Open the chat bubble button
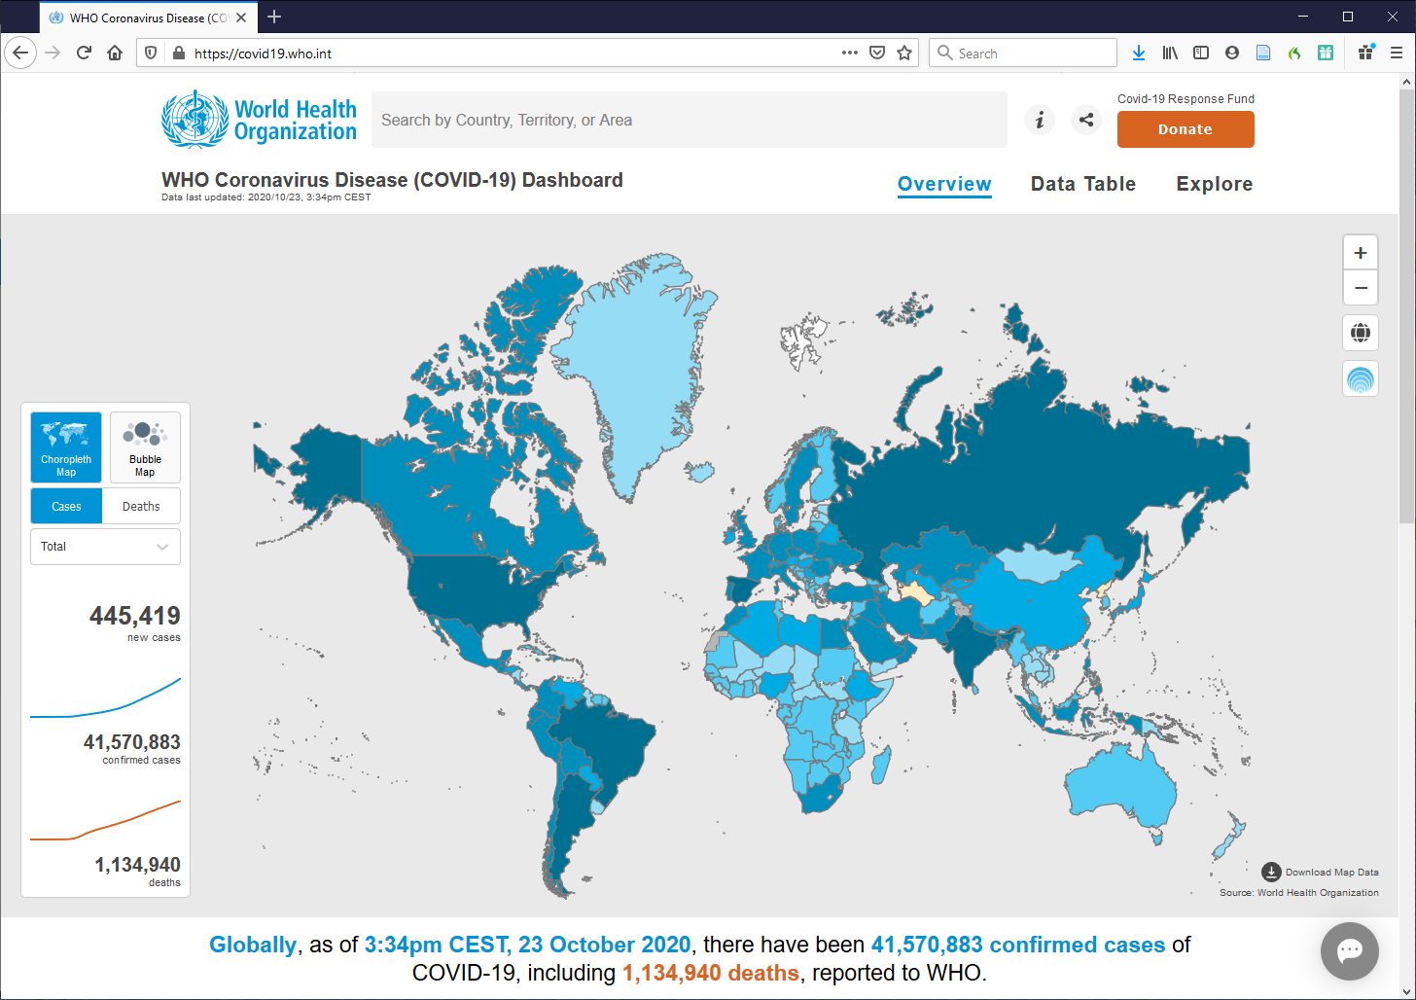 pos(1349,950)
